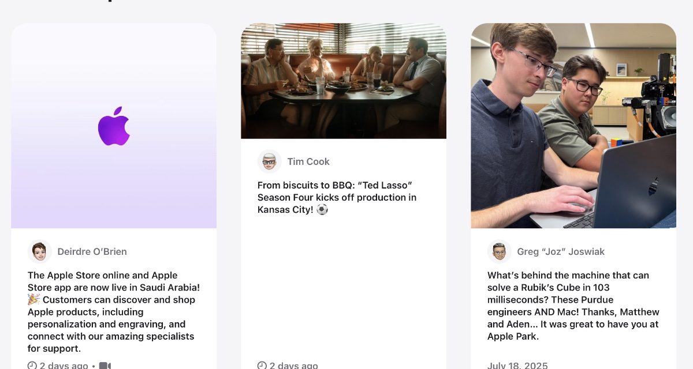
Task: Click the party popper emoji
Action: [33, 299]
